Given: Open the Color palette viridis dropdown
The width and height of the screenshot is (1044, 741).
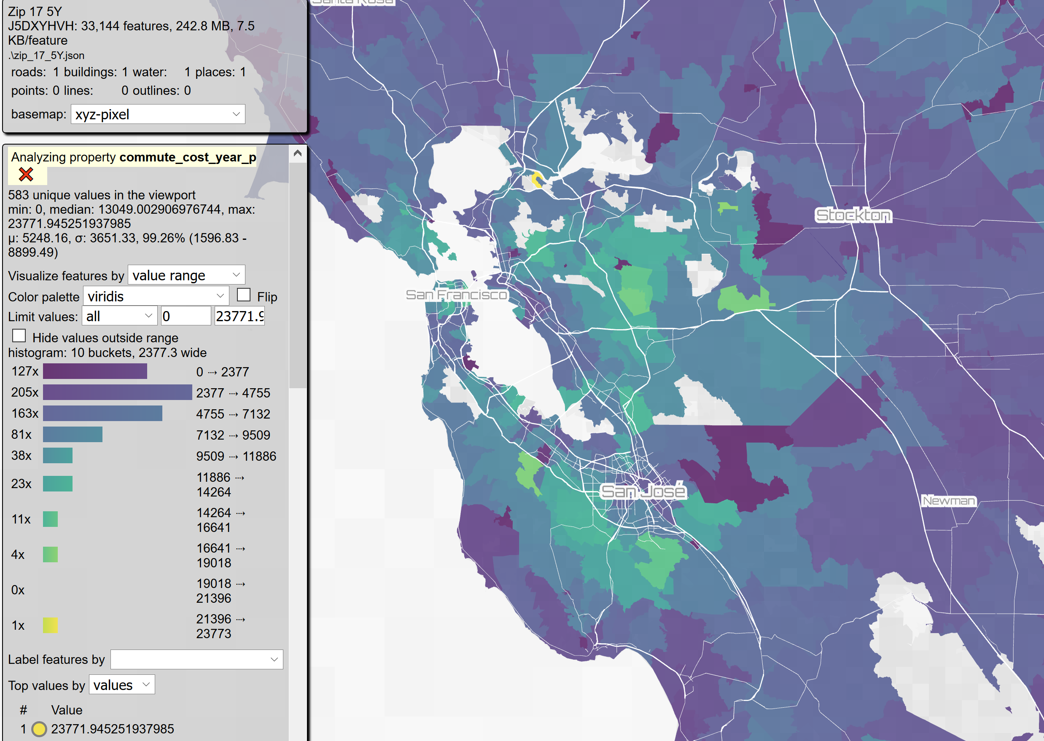Looking at the screenshot, I should [156, 296].
